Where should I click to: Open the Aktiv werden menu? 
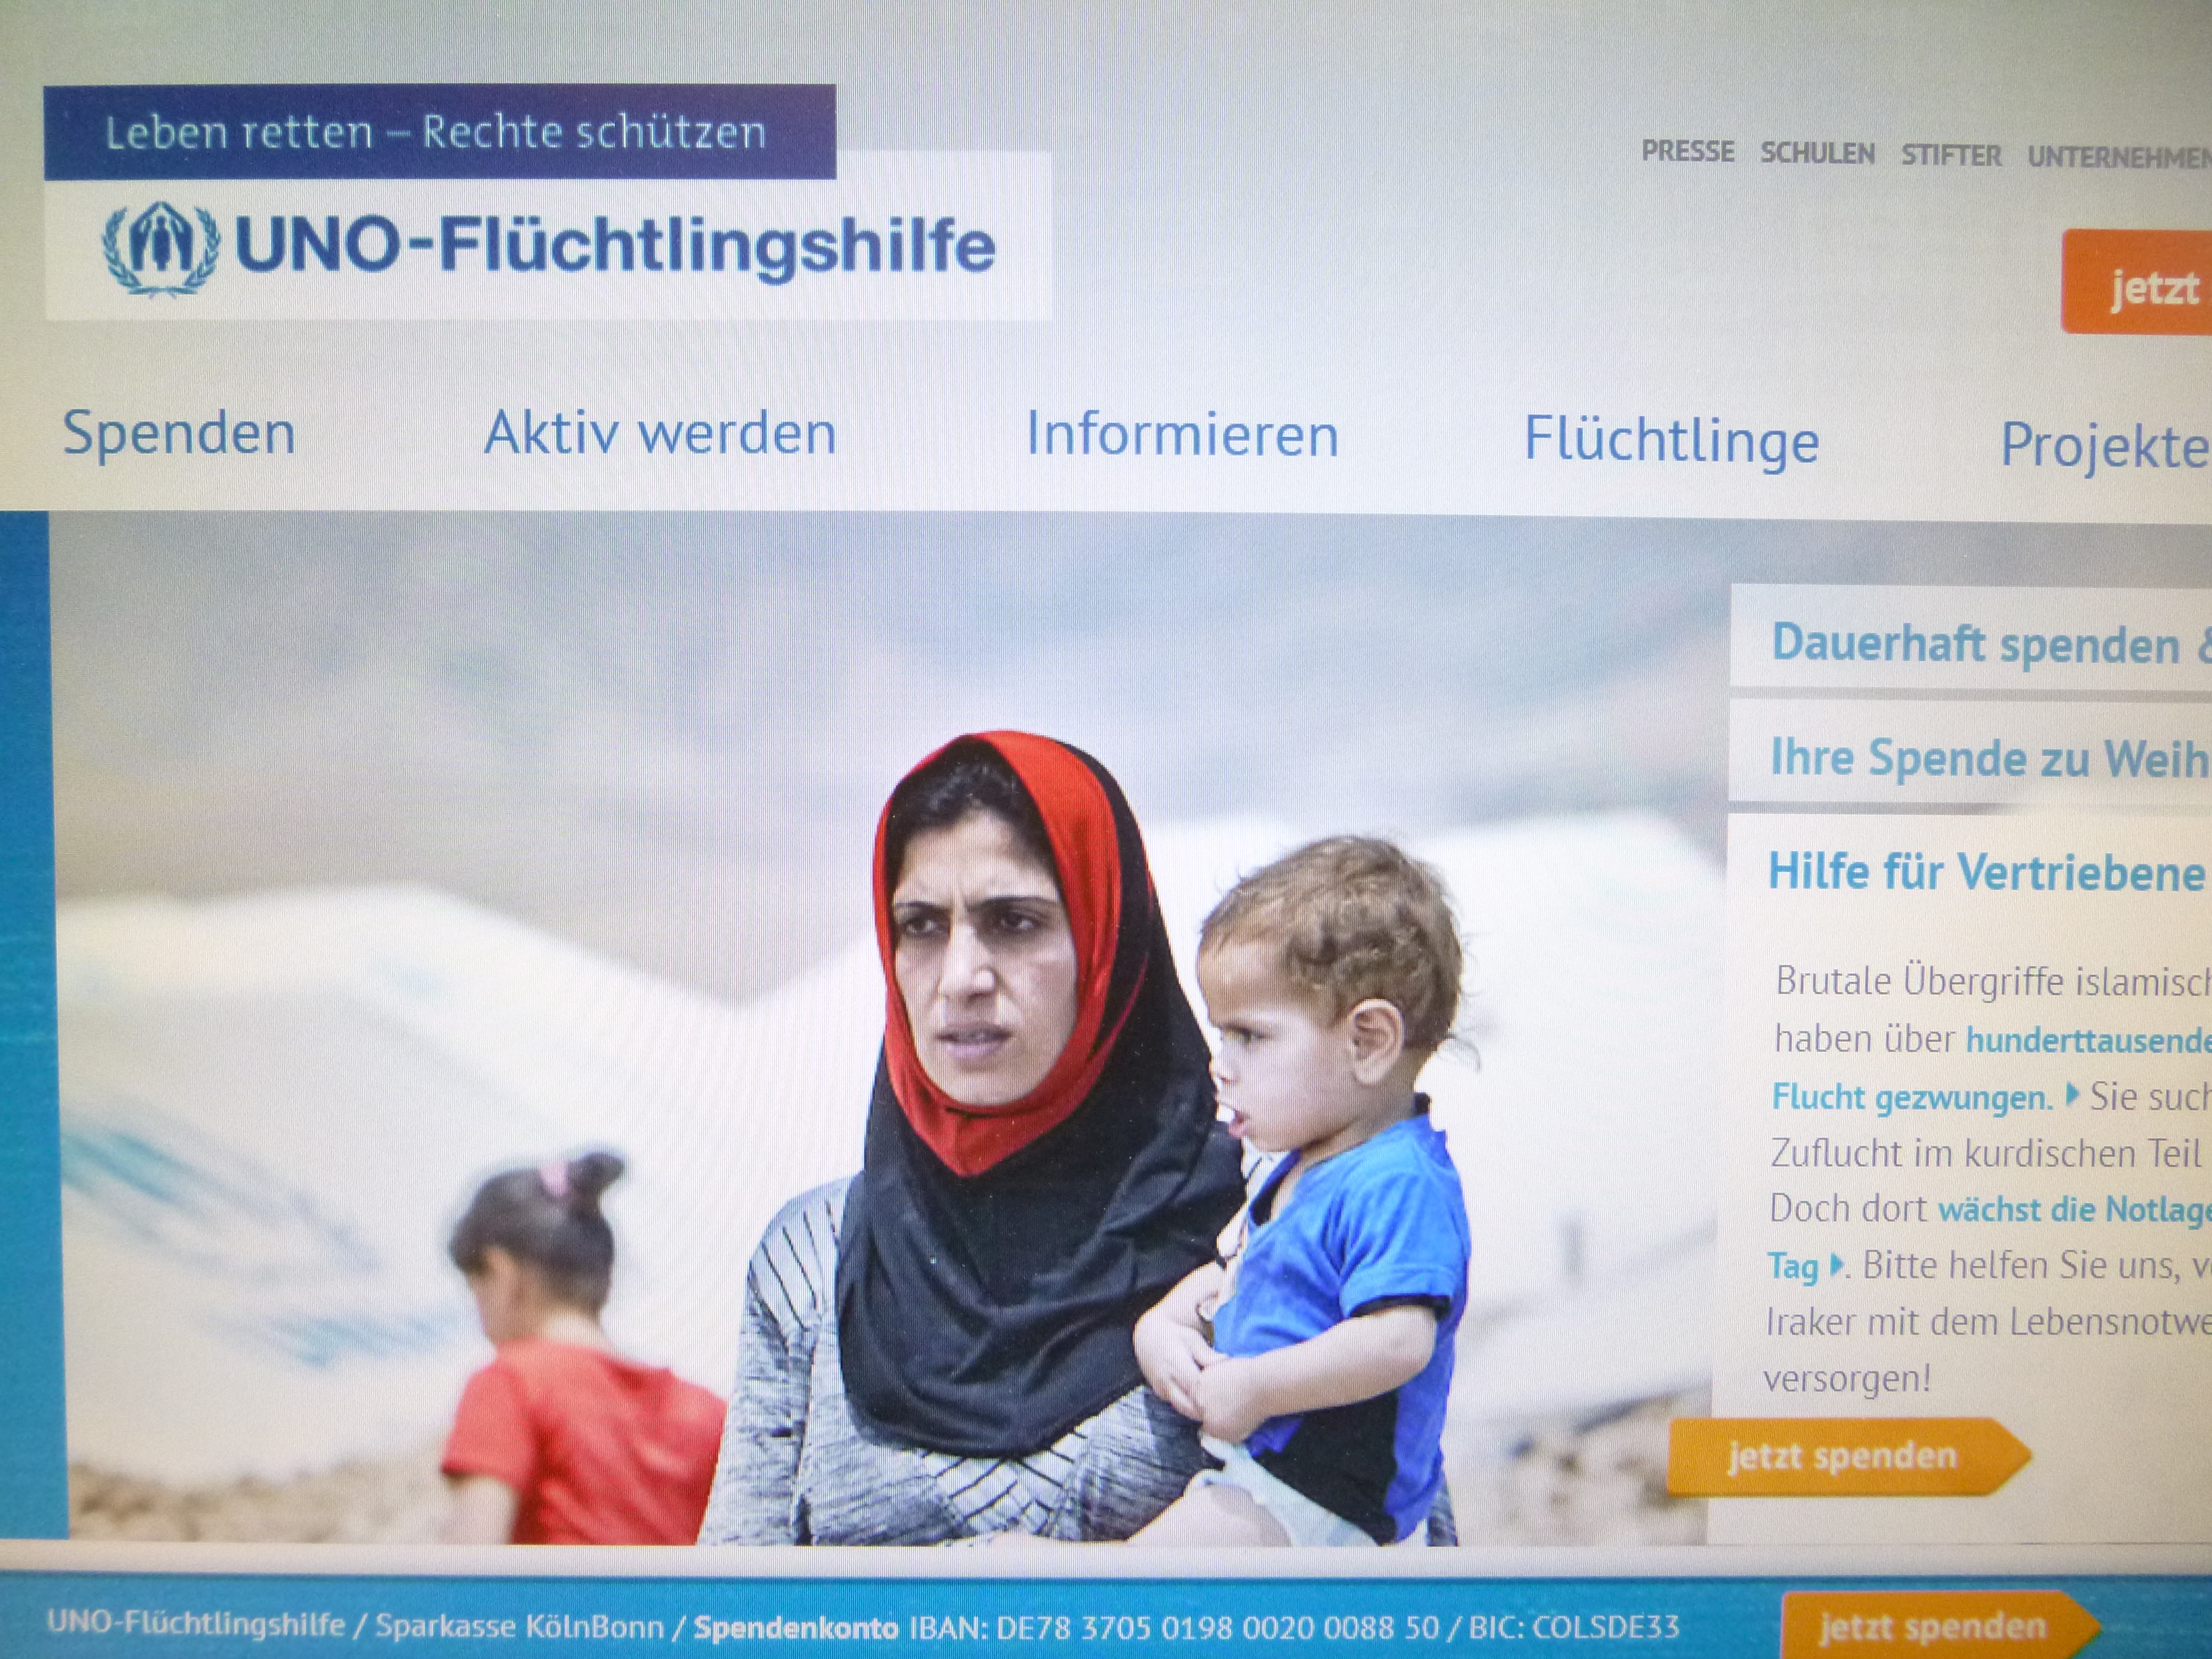pos(660,433)
